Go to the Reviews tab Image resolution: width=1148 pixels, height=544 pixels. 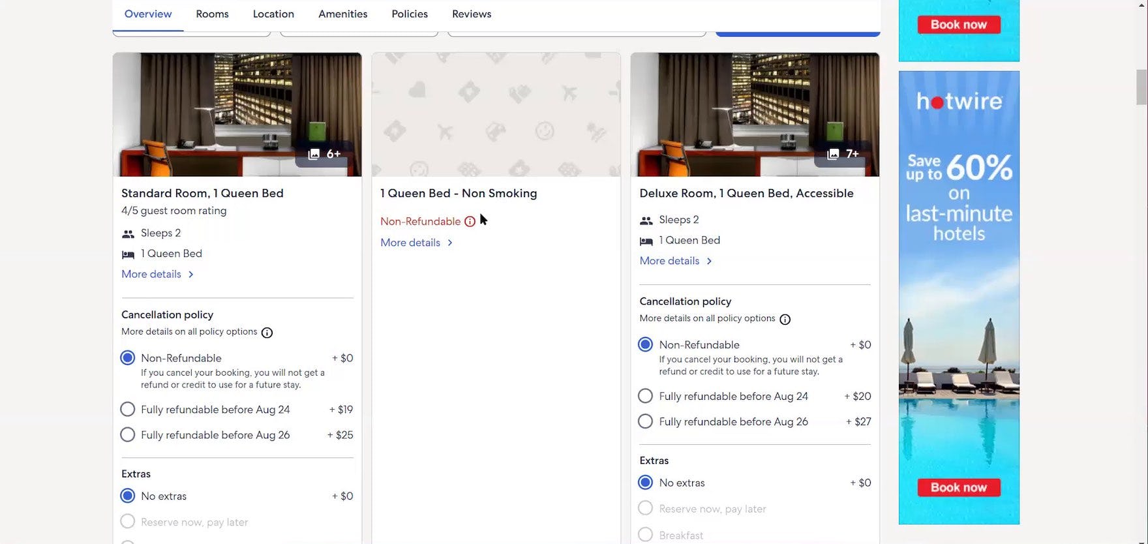(471, 14)
